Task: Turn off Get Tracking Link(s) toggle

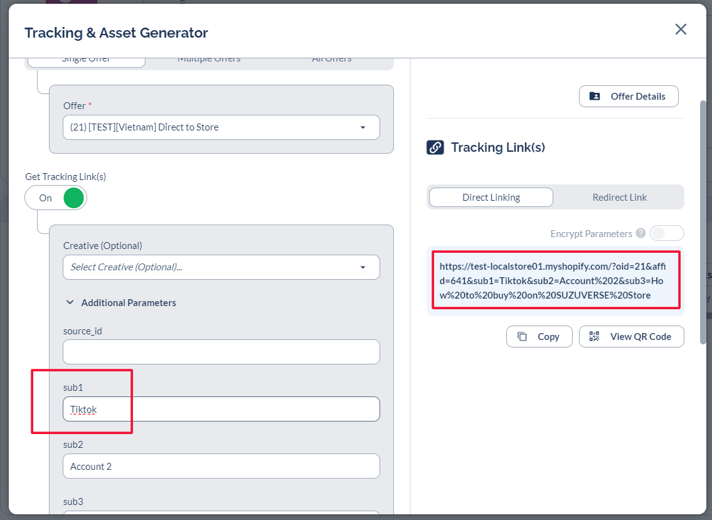Action: coord(56,198)
